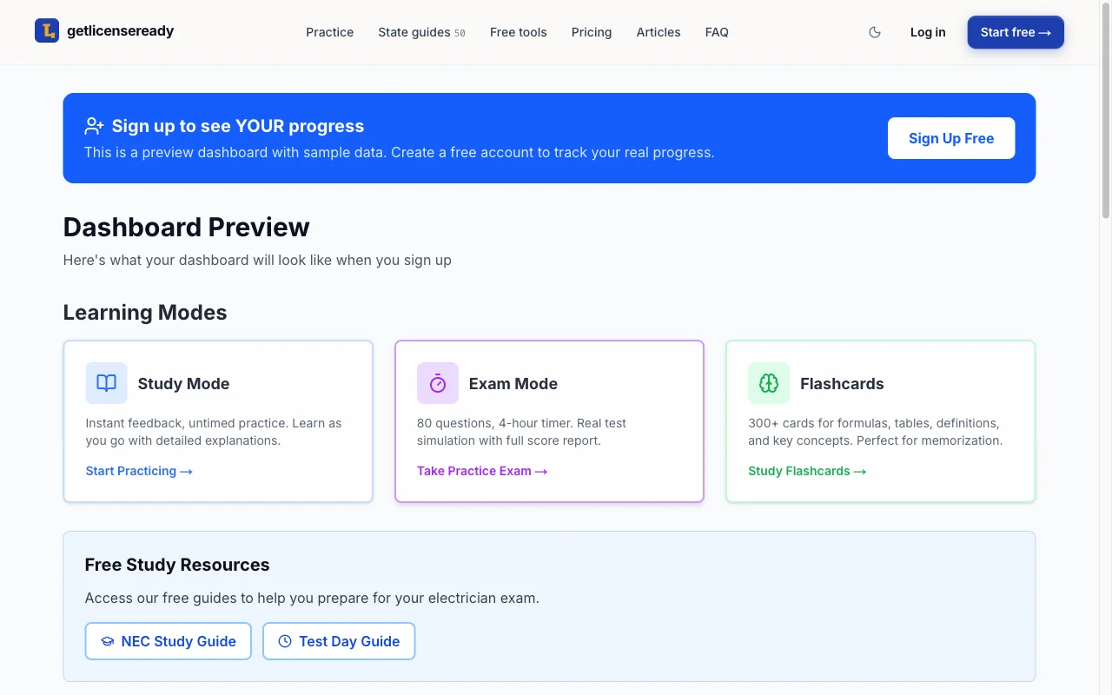Click the Flashcards brain icon
The image size is (1112, 695).
(x=769, y=383)
